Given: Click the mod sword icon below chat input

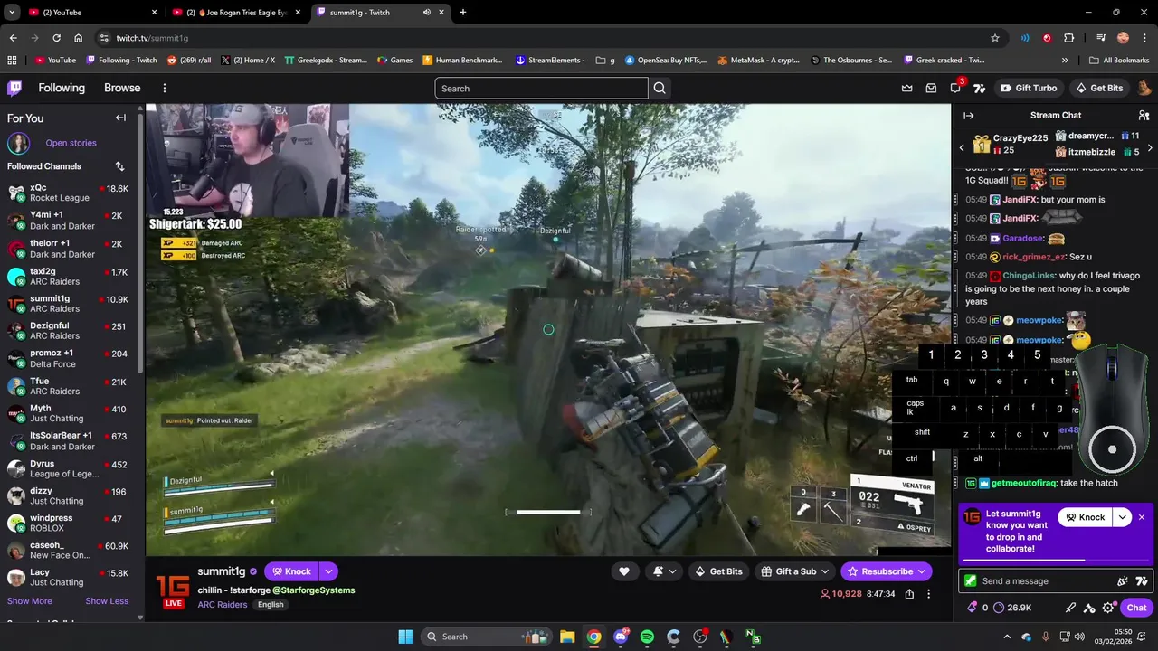Looking at the screenshot, I should pos(1071,608).
